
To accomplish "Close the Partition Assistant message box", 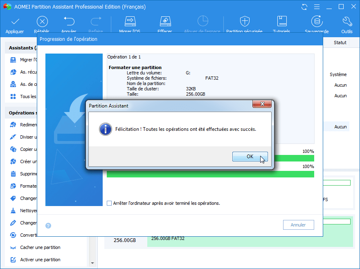I will point(262,104).
